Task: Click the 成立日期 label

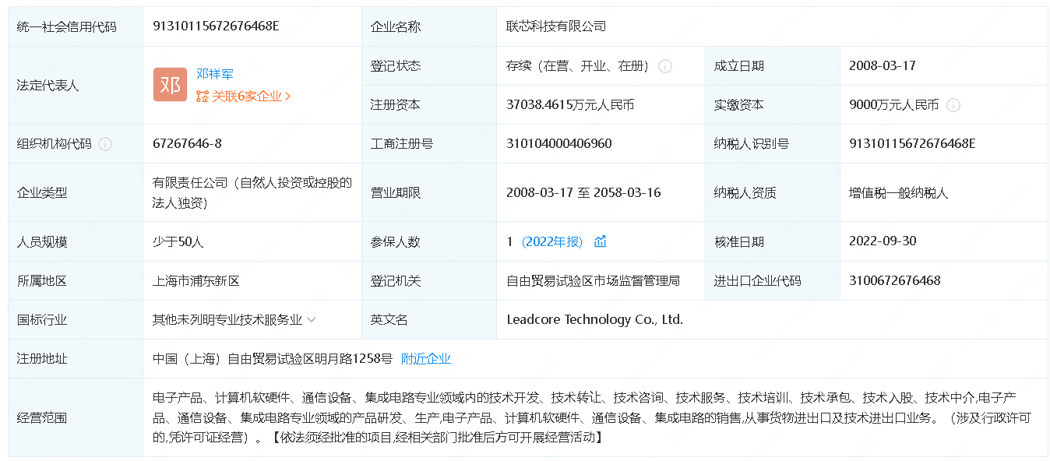Action: pyautogui.click(x=739, y=66)
